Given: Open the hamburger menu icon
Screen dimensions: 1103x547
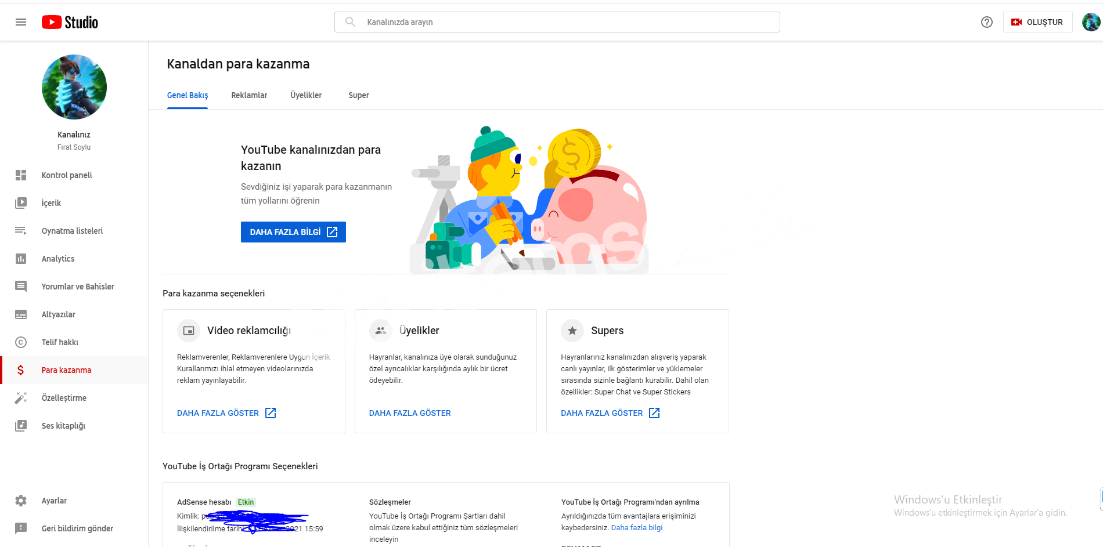Looking at the screenshot, I should (x=21, y=22).
